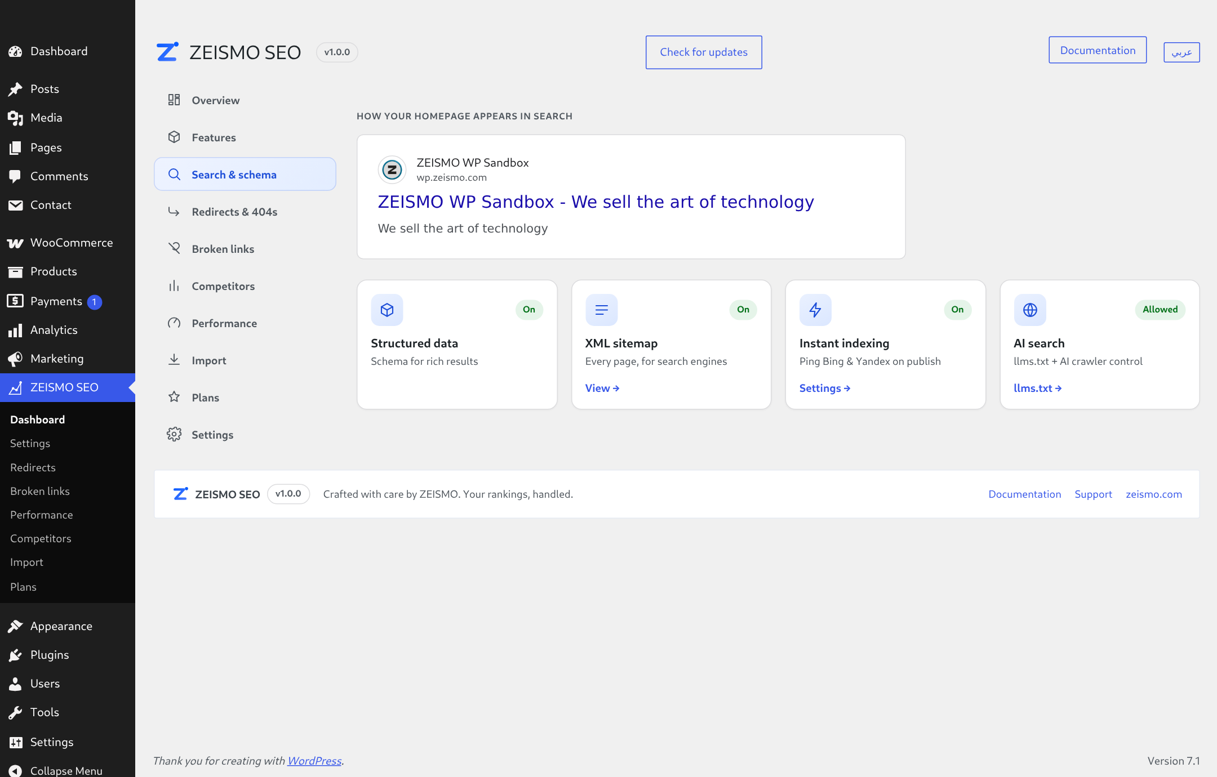Click the Payments icon in admin menu

pos(15,301)
